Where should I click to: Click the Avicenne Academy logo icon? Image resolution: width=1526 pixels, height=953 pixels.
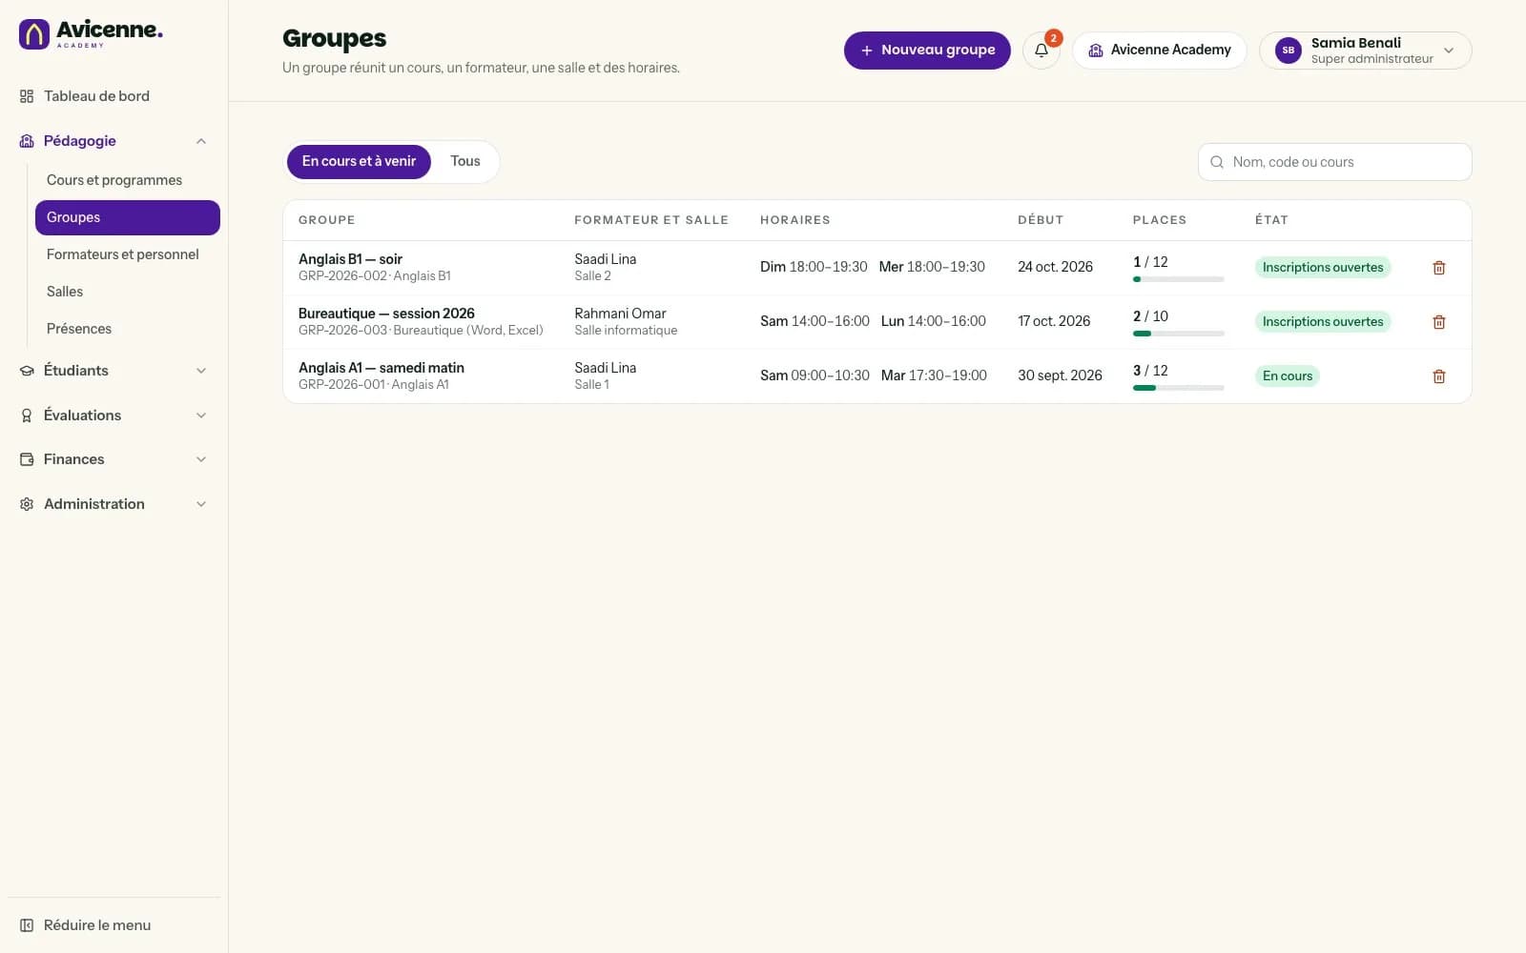click(34, 34)
